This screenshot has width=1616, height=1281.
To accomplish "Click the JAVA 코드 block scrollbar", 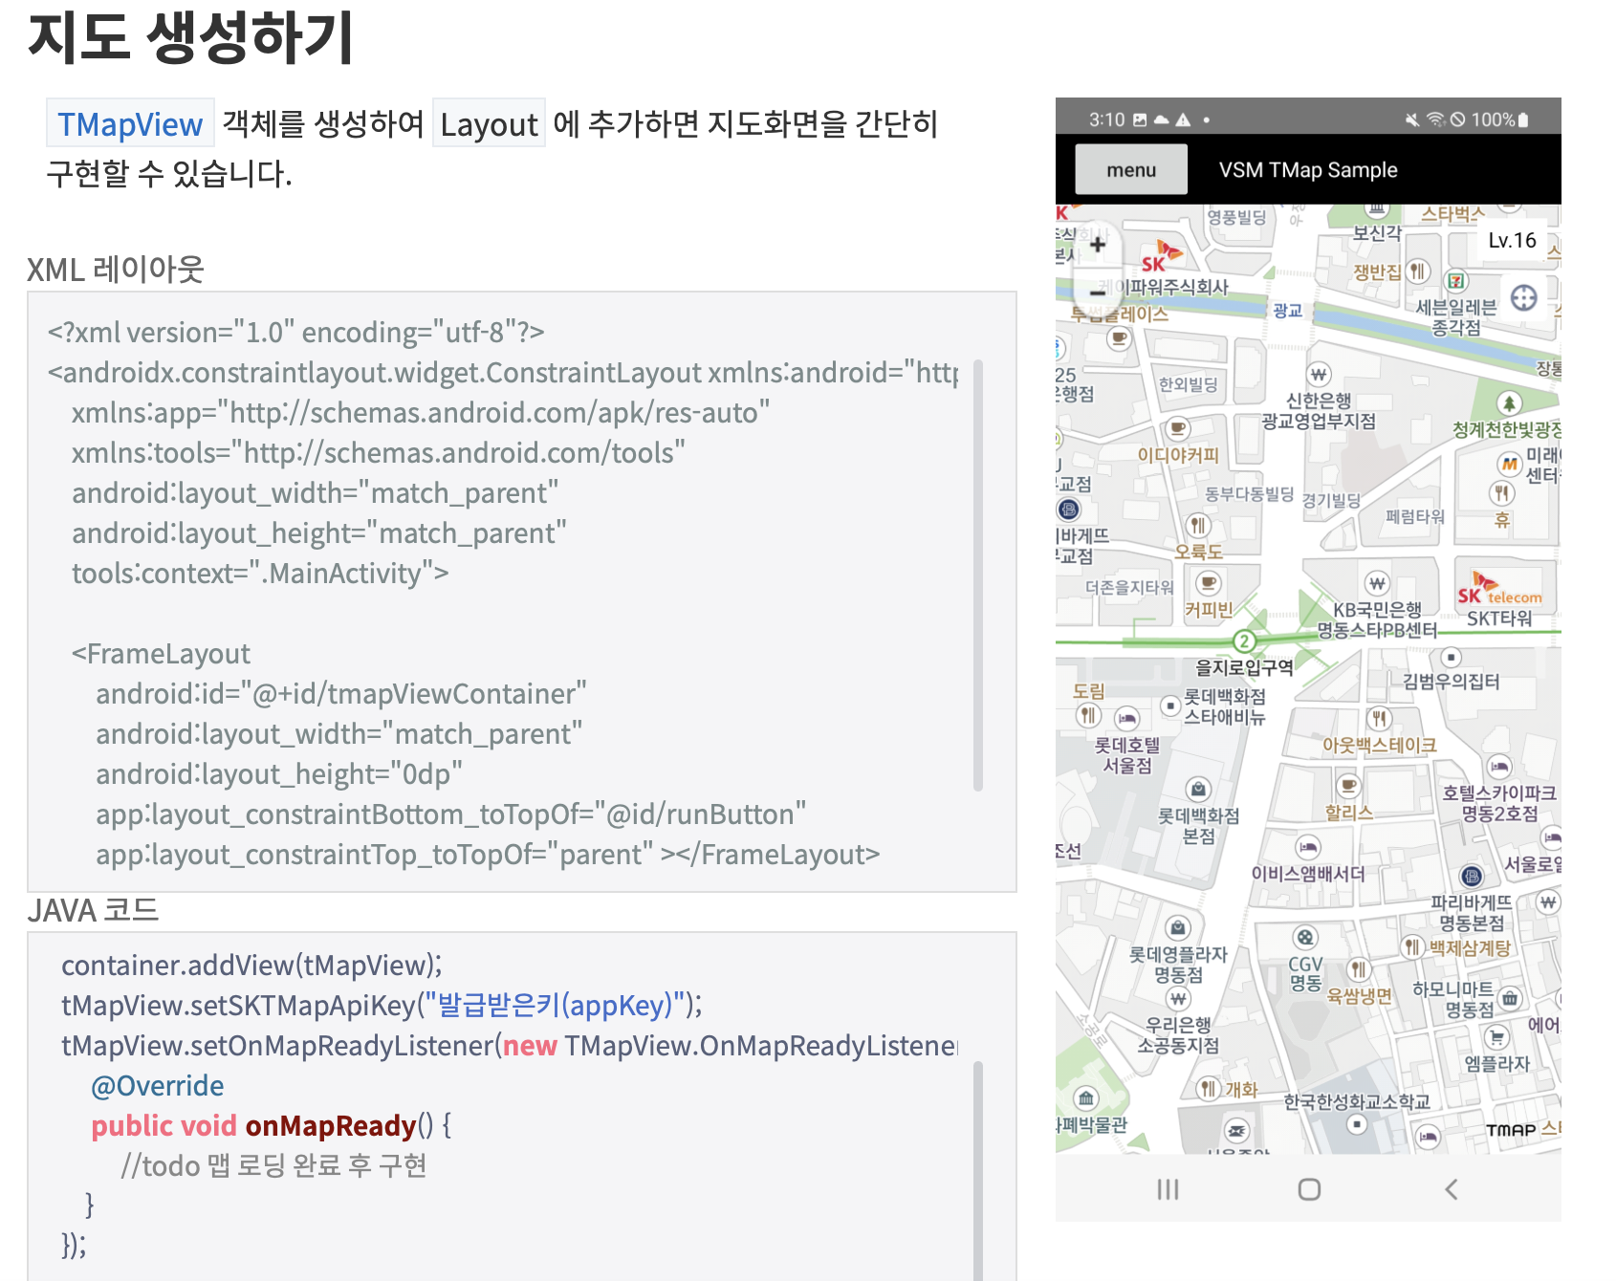I will tap(978, 1171).
